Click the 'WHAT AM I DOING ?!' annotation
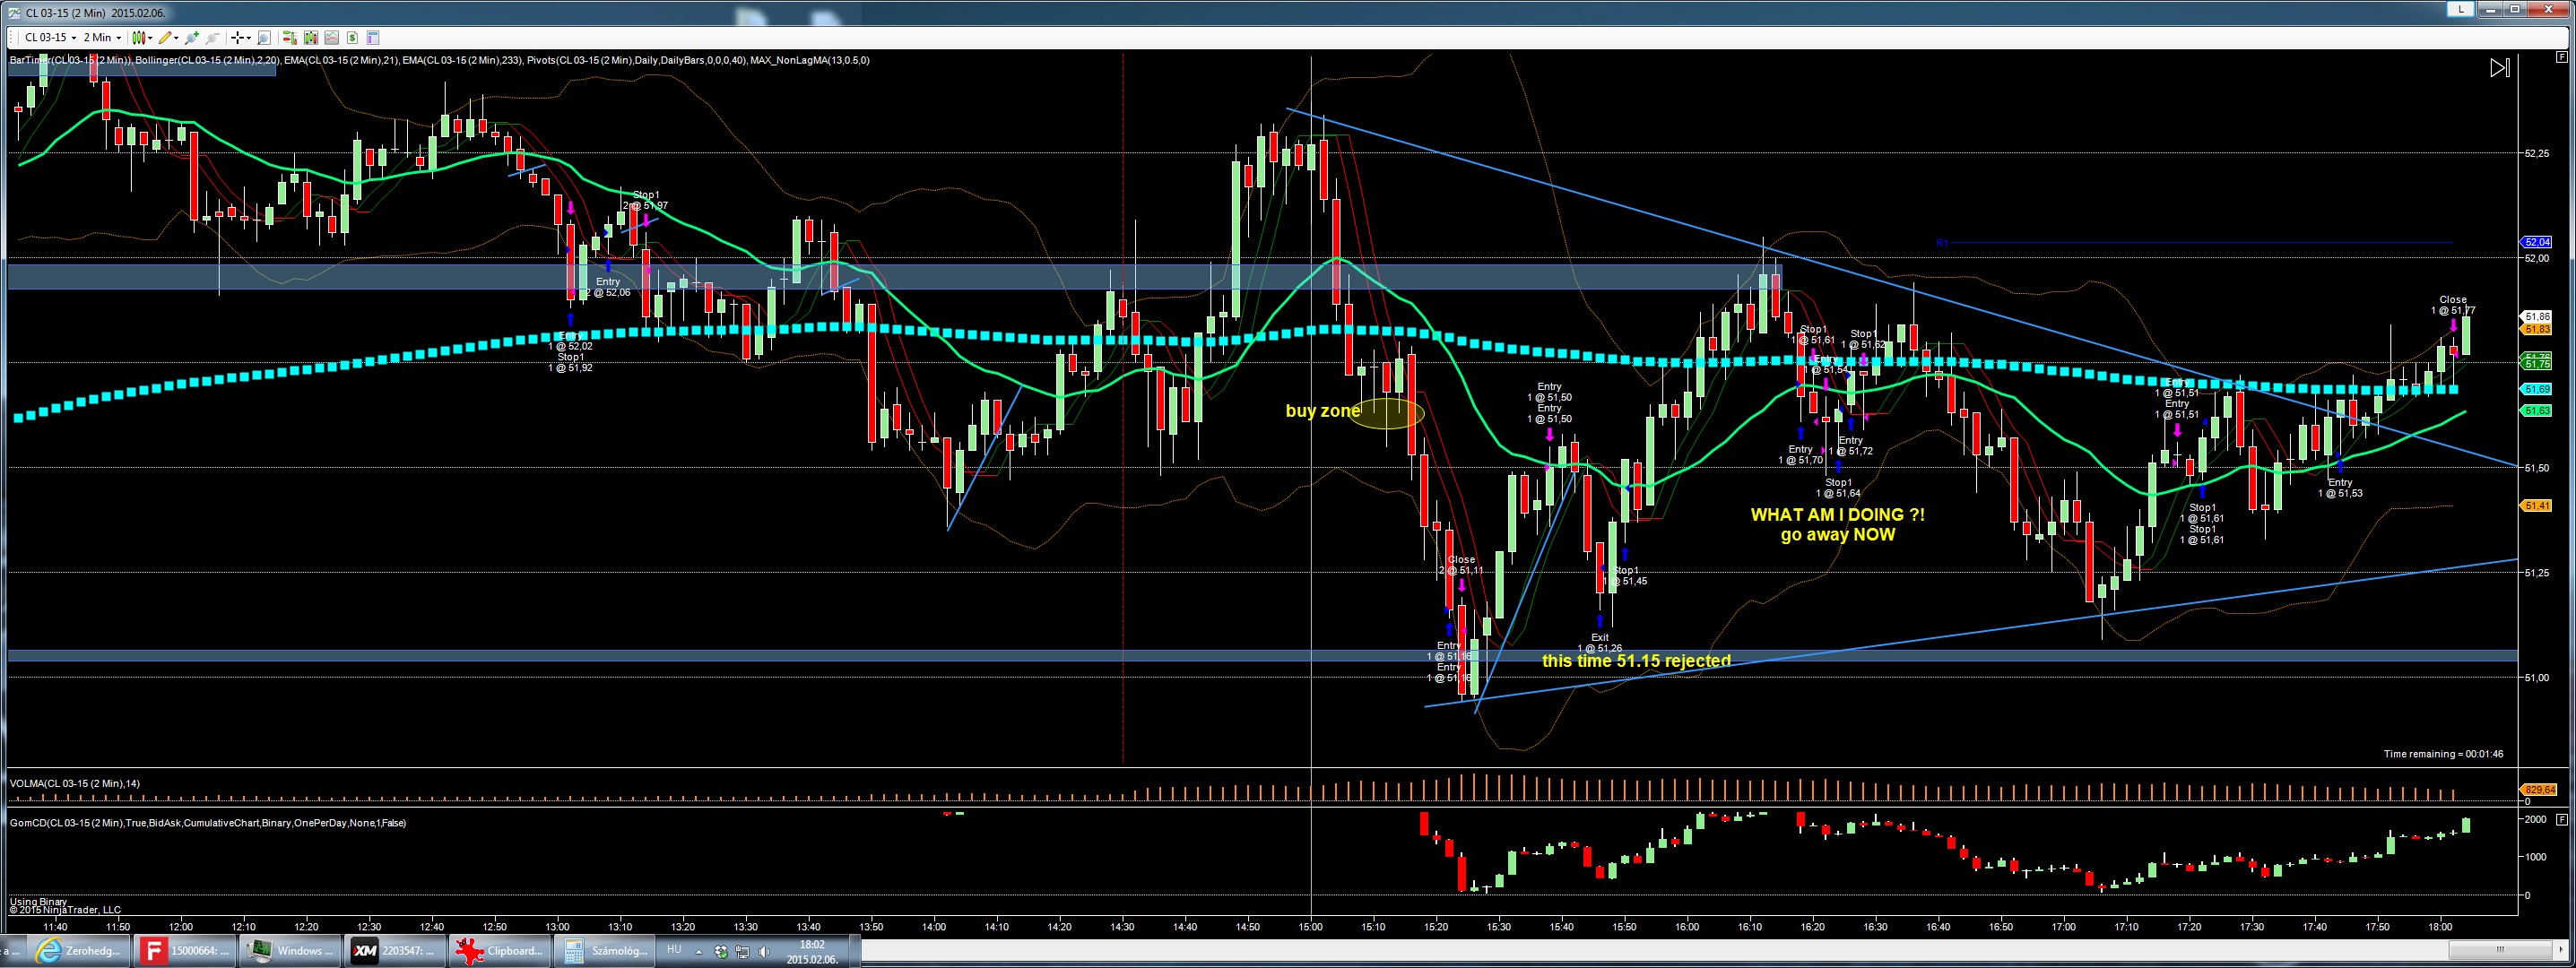Viewport: 2576px width, 968px height. (x=1837, y=515)
